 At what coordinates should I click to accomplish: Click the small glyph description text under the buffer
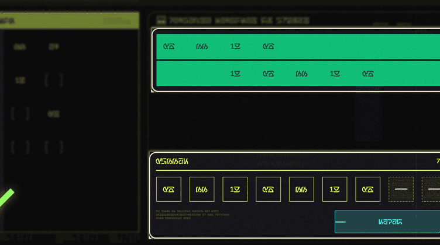click(192, 215)
